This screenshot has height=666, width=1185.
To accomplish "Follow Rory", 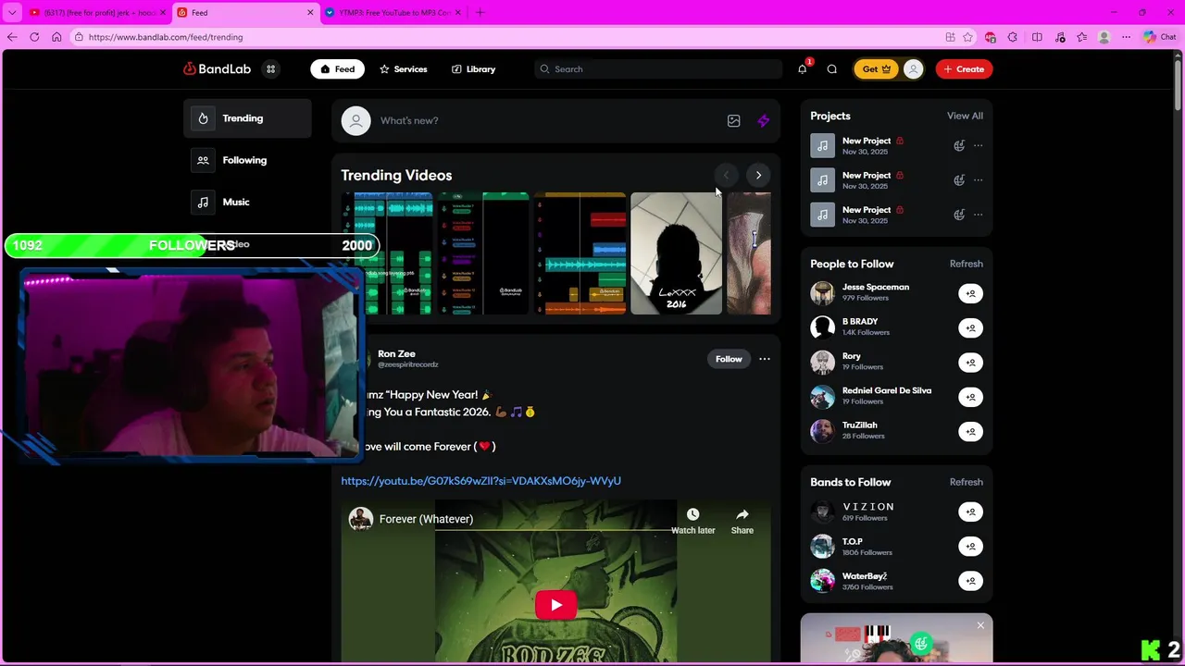I will (970, 363).
